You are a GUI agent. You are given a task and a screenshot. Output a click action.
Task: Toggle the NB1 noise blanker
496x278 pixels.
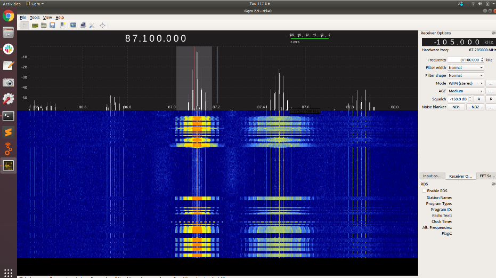[457, 107]
